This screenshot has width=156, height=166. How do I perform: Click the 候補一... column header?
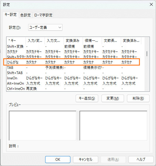pos(92,40)
